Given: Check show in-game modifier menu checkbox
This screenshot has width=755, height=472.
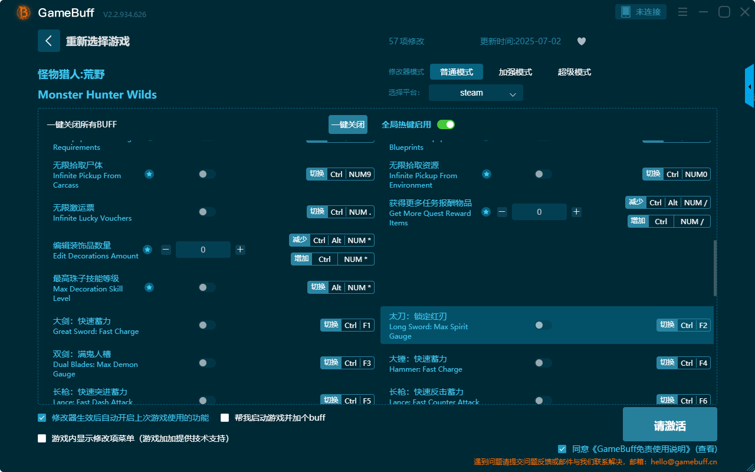Looking at the screenshot, I should point(42,438).
